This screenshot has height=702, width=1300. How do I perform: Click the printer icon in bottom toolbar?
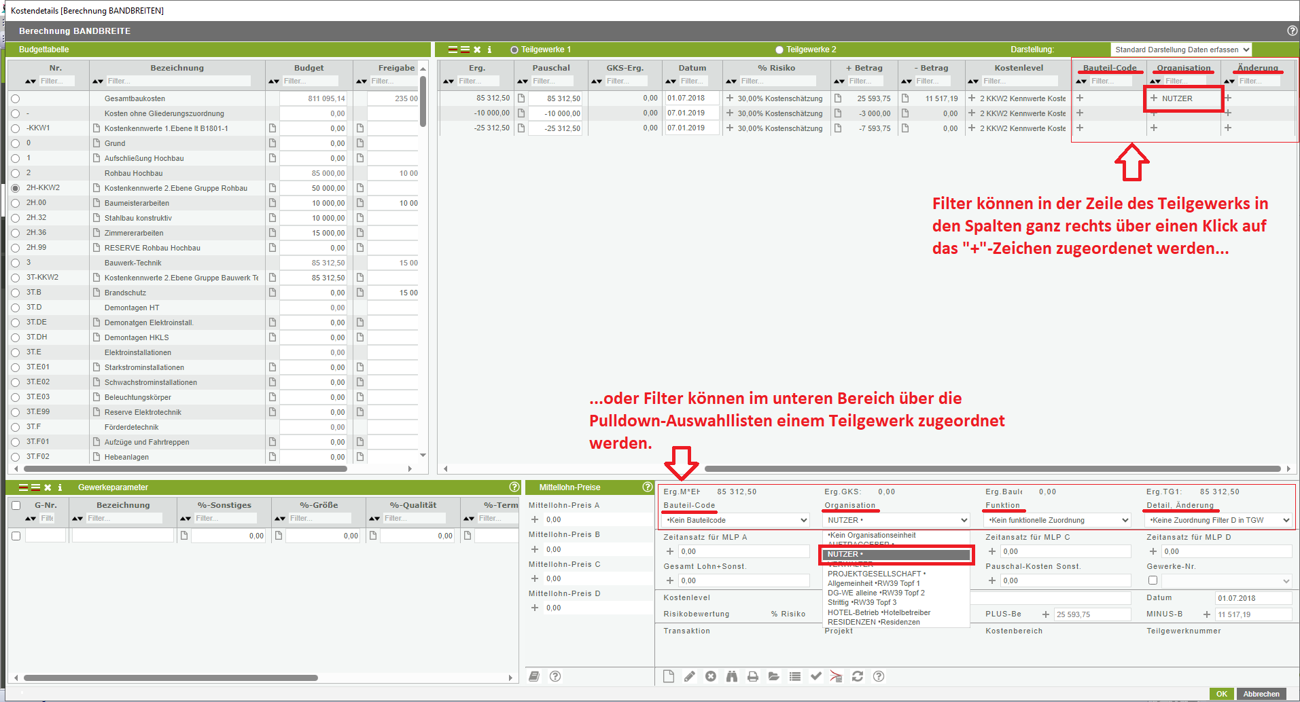pyautogui.click(x=752, y=676)
